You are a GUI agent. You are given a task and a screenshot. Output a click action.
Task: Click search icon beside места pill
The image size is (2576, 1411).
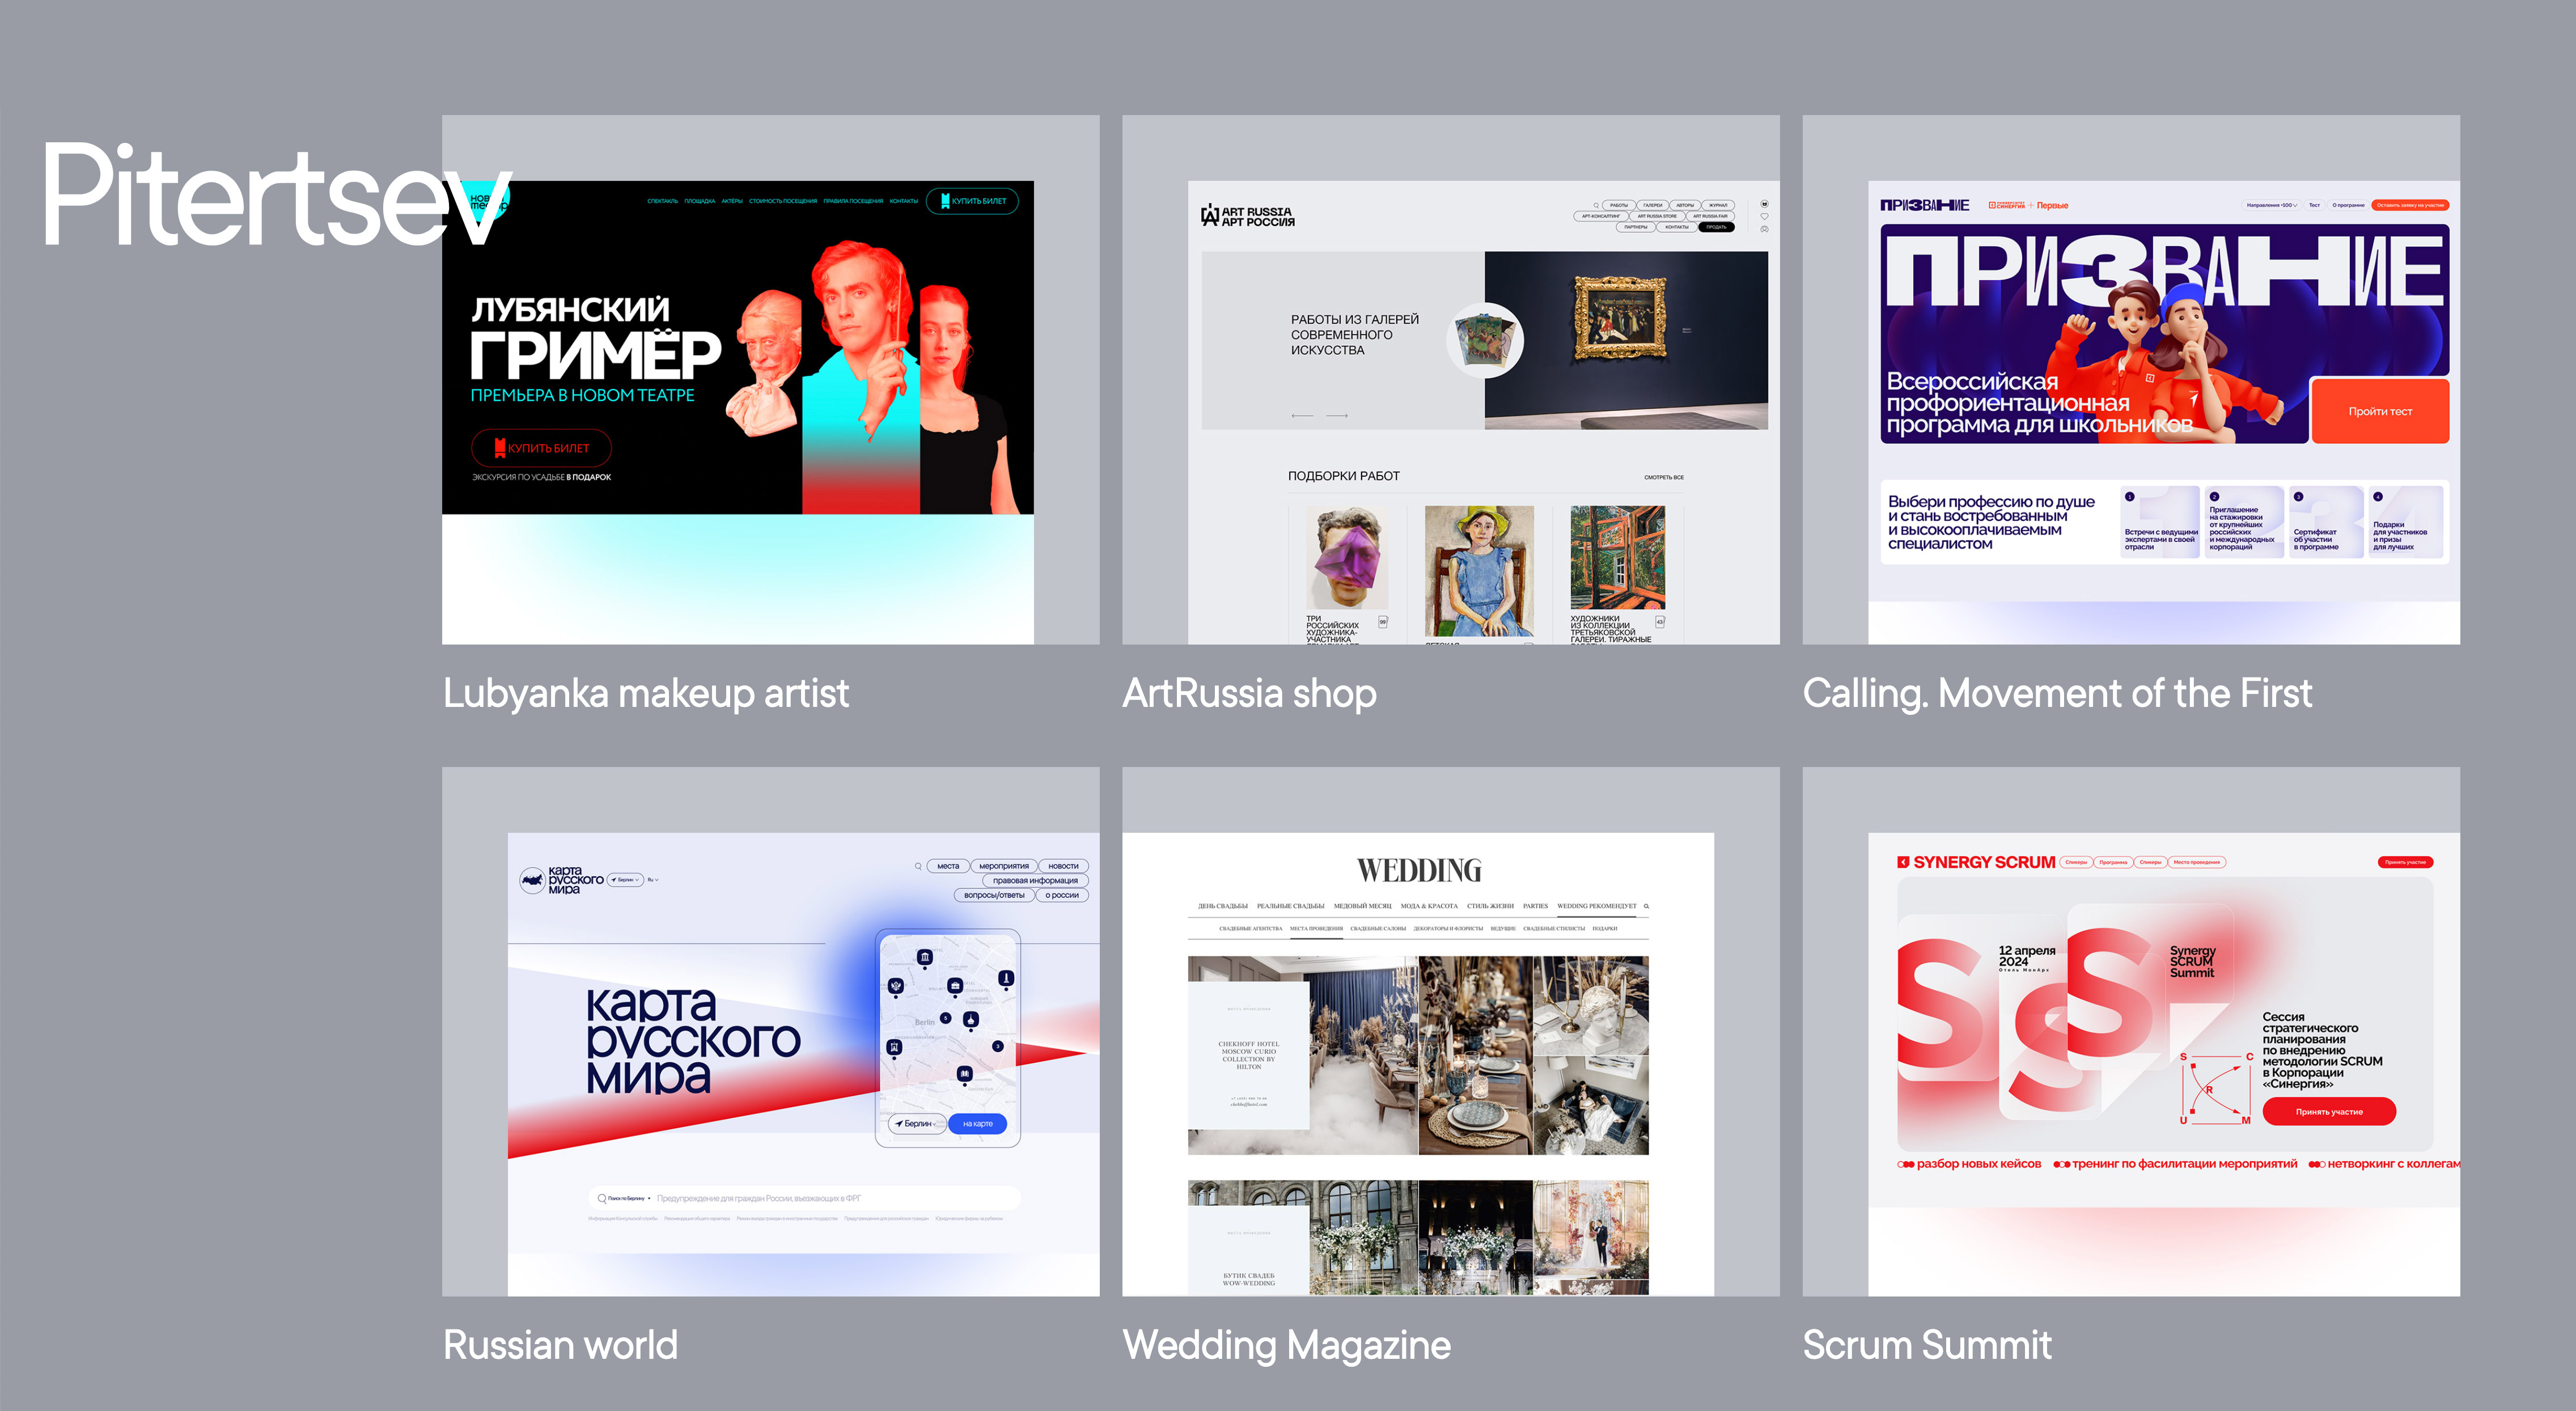[918, 866]
